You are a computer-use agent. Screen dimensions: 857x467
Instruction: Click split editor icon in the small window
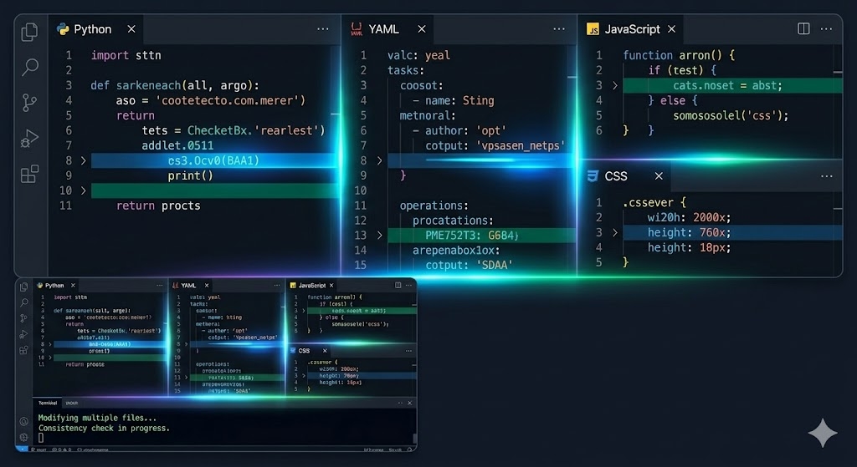click(398, 286)
